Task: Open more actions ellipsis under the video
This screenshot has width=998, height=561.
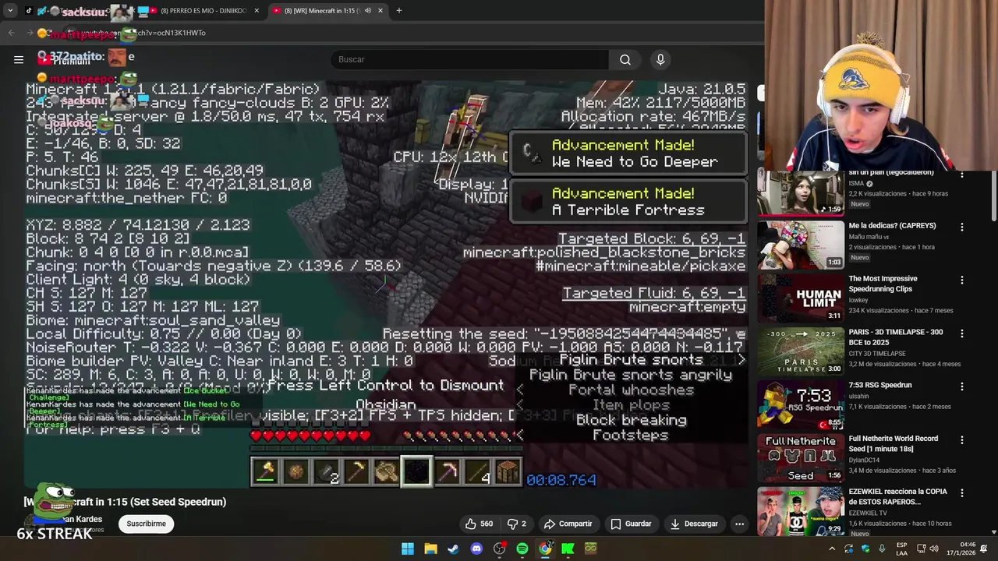Action: tap(739, 524)
